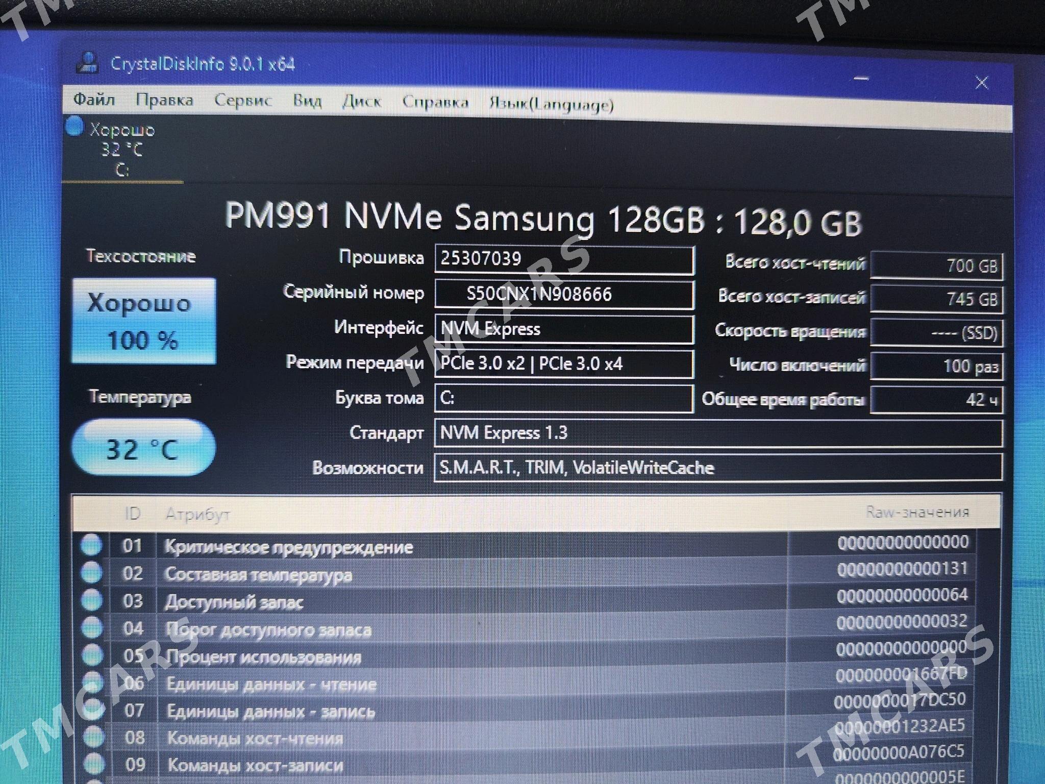Click the power on count value 100 раз
The height and width of the screenshot is (784, 1045).
tap(937, 366)
